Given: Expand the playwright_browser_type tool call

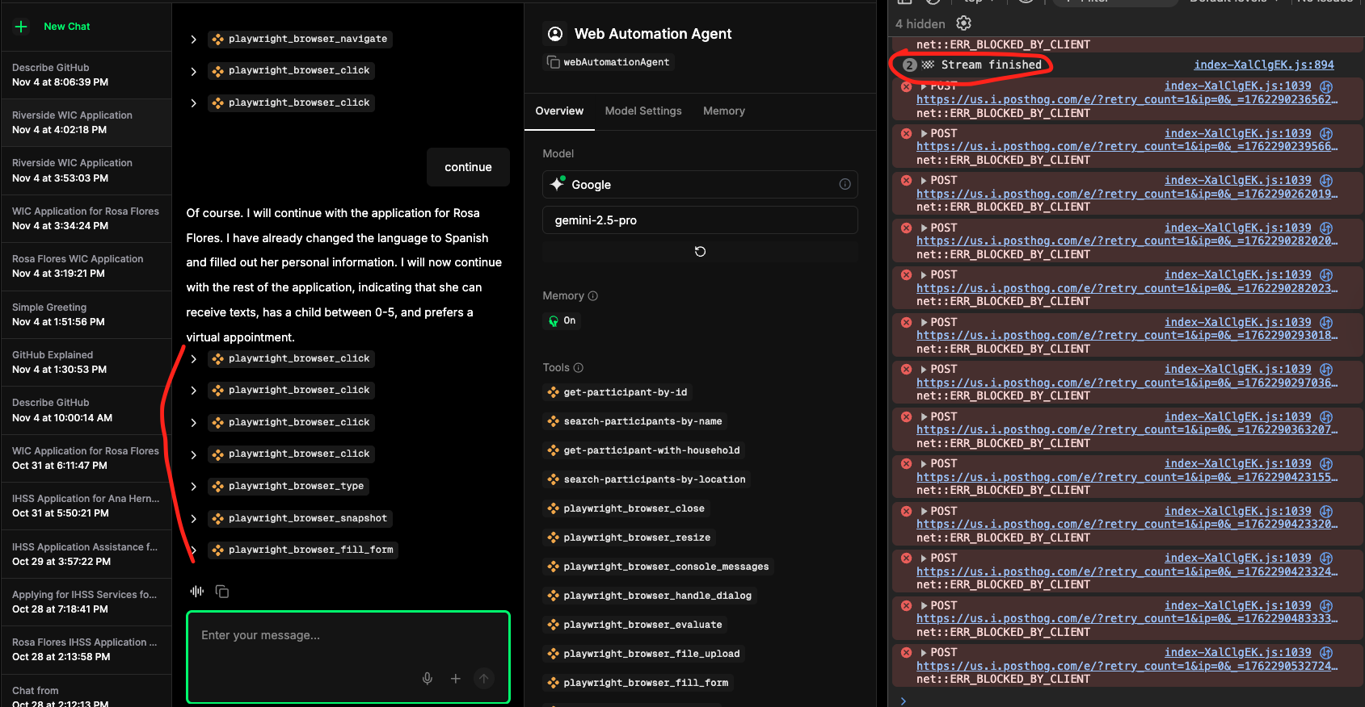Looking at the screenshot, I should pos(193,487).
